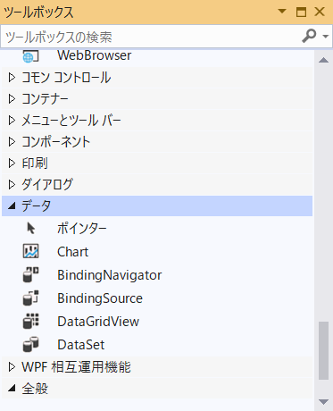Click the データ category label
Viewport: 333px width, 411px height.
point(36,205)
